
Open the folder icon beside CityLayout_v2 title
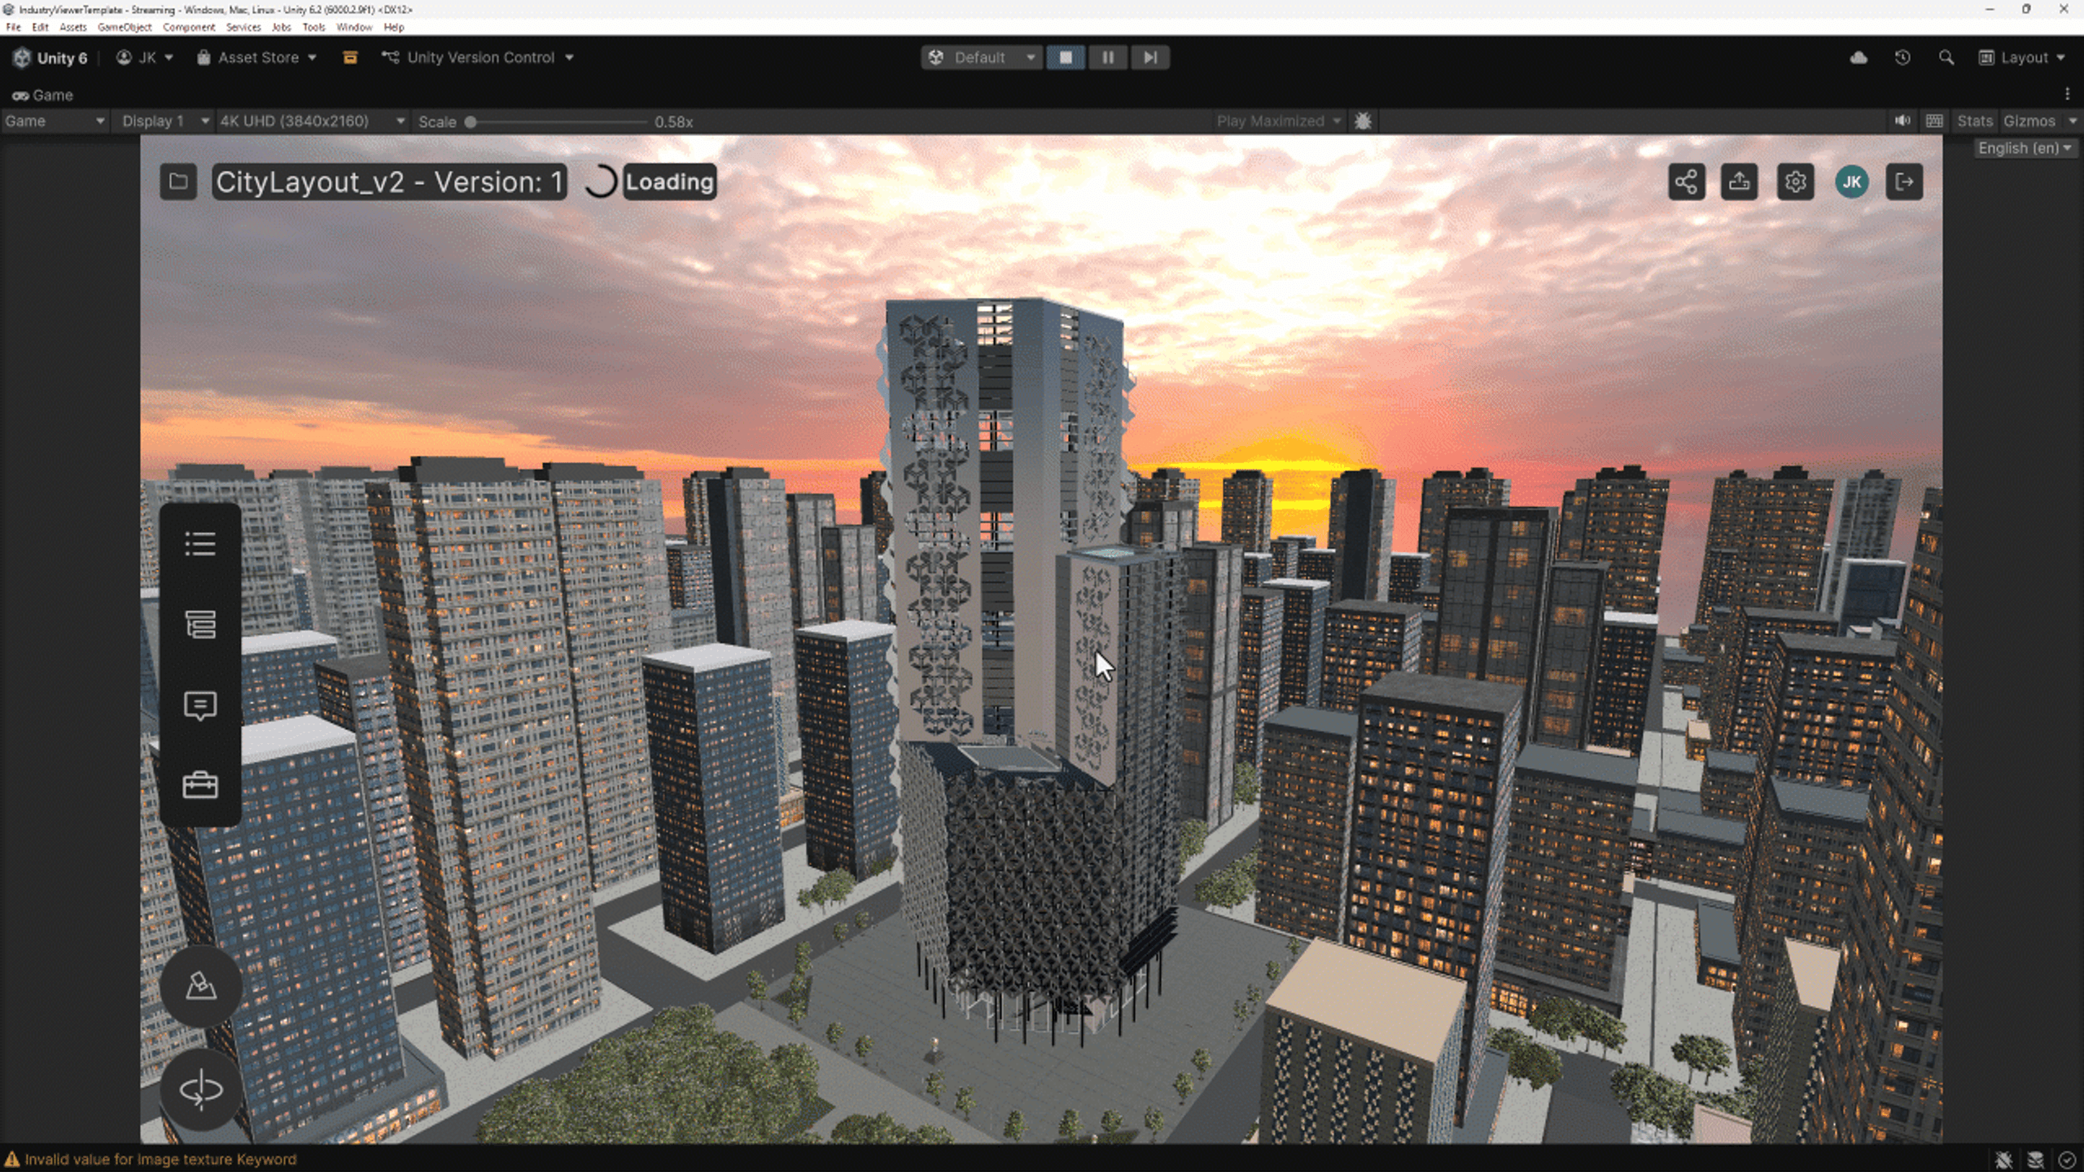click(x=178, y=181)
